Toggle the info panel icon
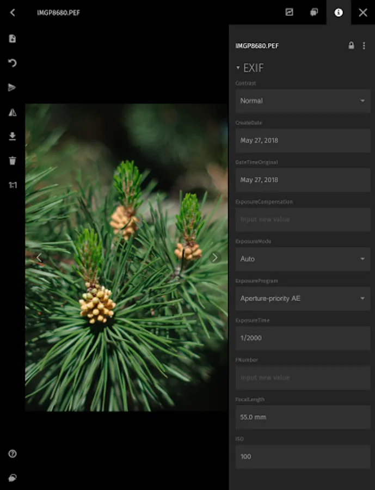 pyautogui.click(x=339, y=12)
